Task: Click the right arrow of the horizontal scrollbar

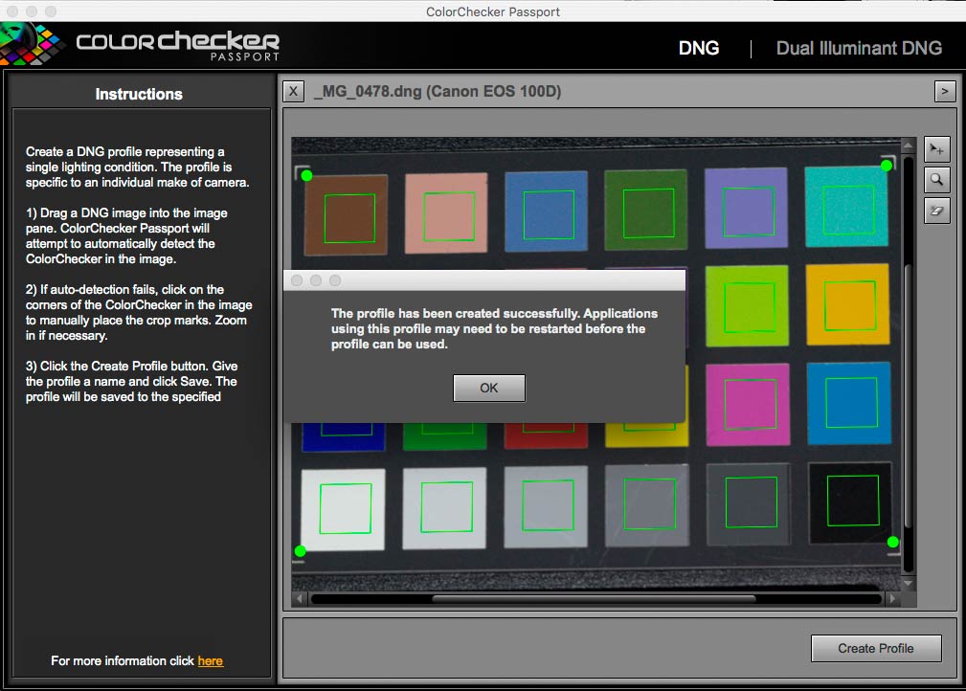Action: 892,598
